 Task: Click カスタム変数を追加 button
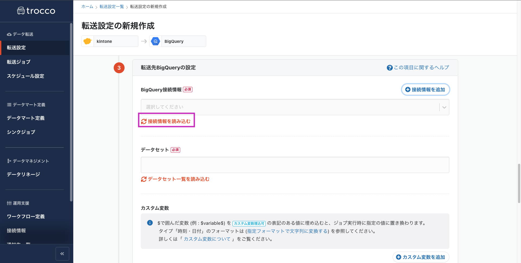(x=421, y=257)
